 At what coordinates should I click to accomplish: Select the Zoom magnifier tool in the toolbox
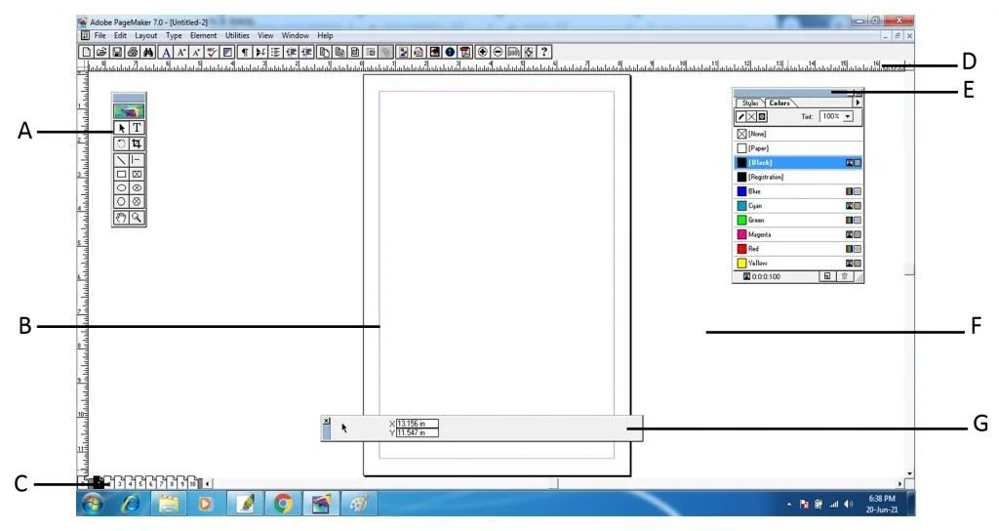[x=137, y=218]
